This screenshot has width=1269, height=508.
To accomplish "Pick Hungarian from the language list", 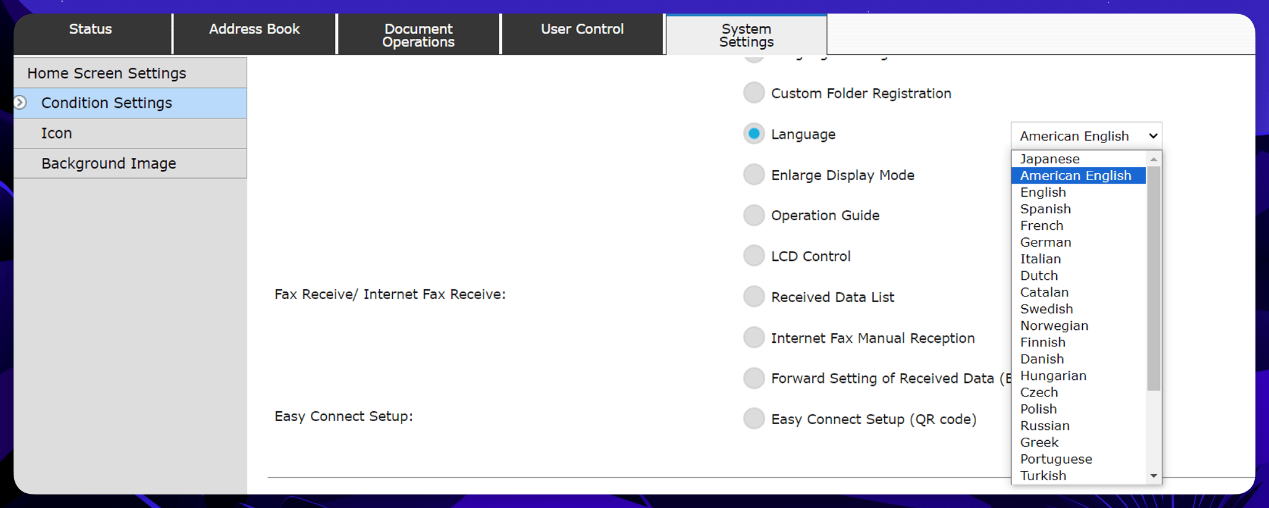I will tap(1078, 375).
